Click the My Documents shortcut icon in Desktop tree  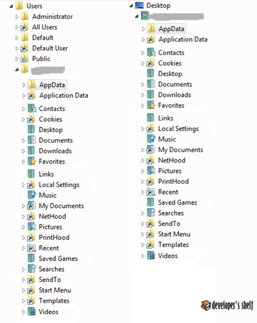151,149
